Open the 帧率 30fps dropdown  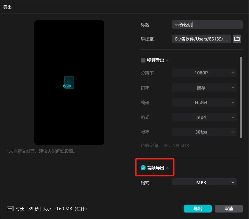[x=204, y=132]
